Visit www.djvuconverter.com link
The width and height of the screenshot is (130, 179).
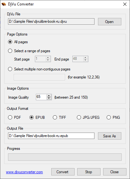pos(24,172)
